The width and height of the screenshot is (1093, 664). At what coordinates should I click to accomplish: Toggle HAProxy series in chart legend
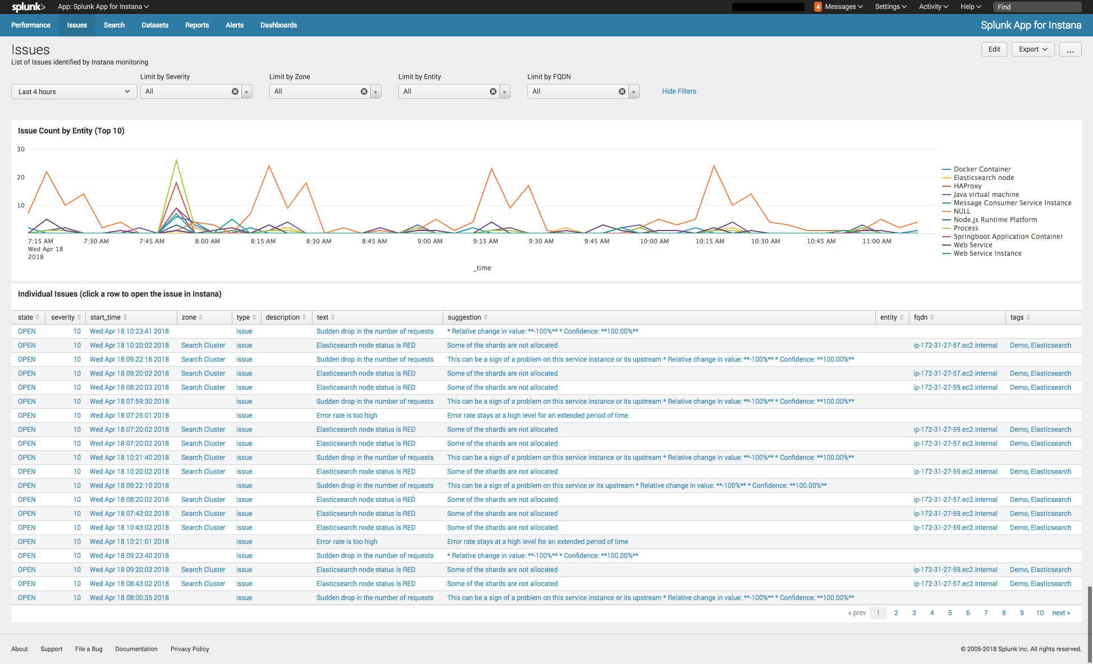pos(967,186)
